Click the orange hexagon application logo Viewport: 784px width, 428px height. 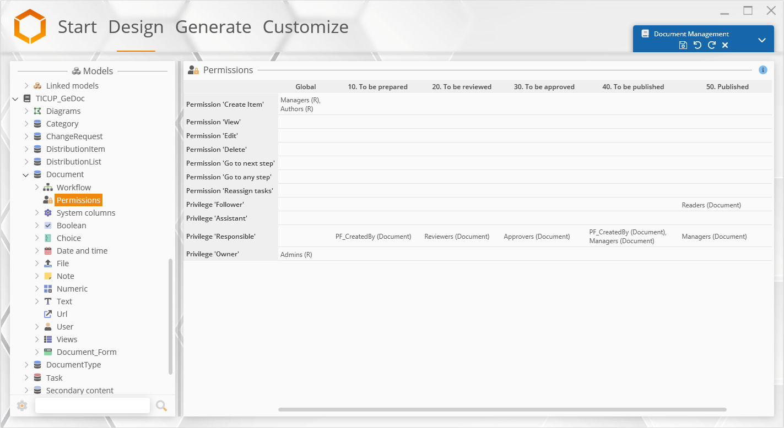pos(30,26)
